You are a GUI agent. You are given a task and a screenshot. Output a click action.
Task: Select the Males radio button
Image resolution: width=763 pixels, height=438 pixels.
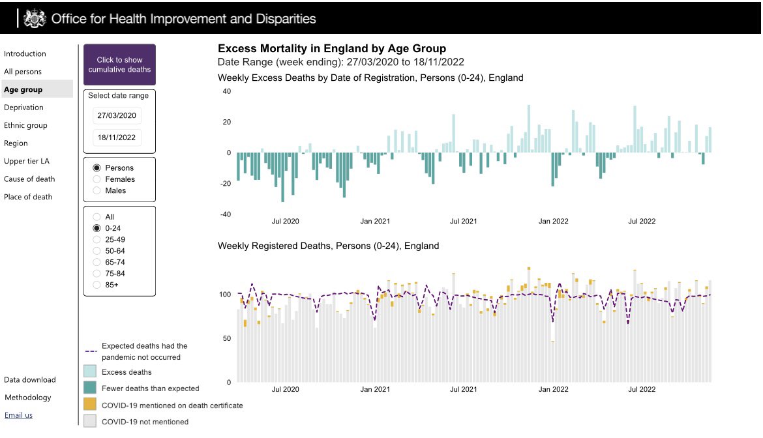[97, 190]
